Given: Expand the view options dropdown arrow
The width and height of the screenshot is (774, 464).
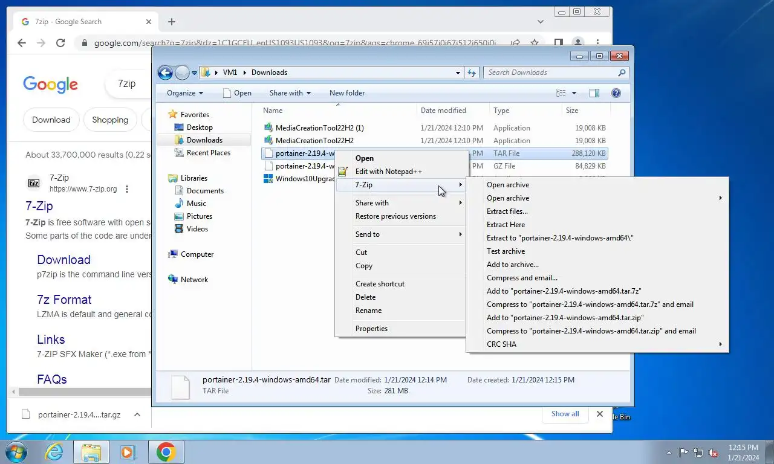Looking at the screenshot, I should (x=574, y=93).
